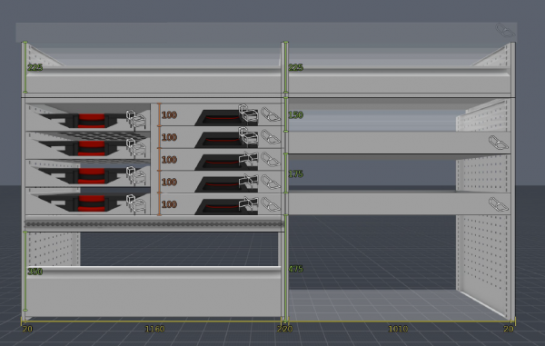Viewport: 545px width, 346px height.
Task: Click link icon on second 100 drawer
Action: 271,137
